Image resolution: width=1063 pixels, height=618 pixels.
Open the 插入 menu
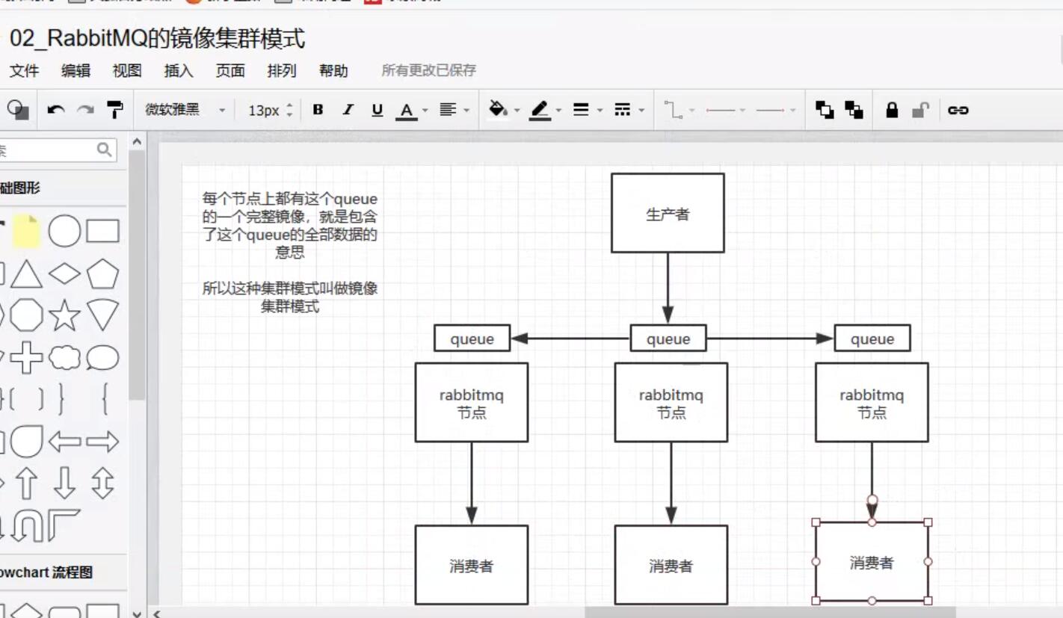pyautogui.click(x=179, y=70)
